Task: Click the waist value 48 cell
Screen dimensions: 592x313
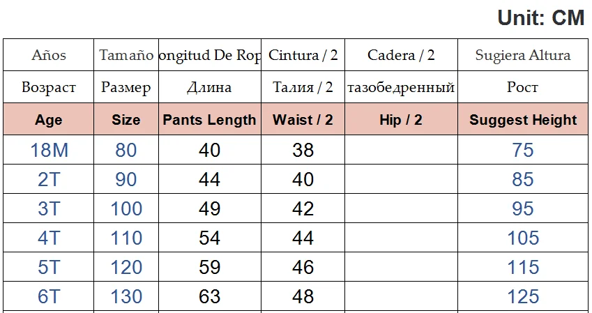Action: click(303, 296)
